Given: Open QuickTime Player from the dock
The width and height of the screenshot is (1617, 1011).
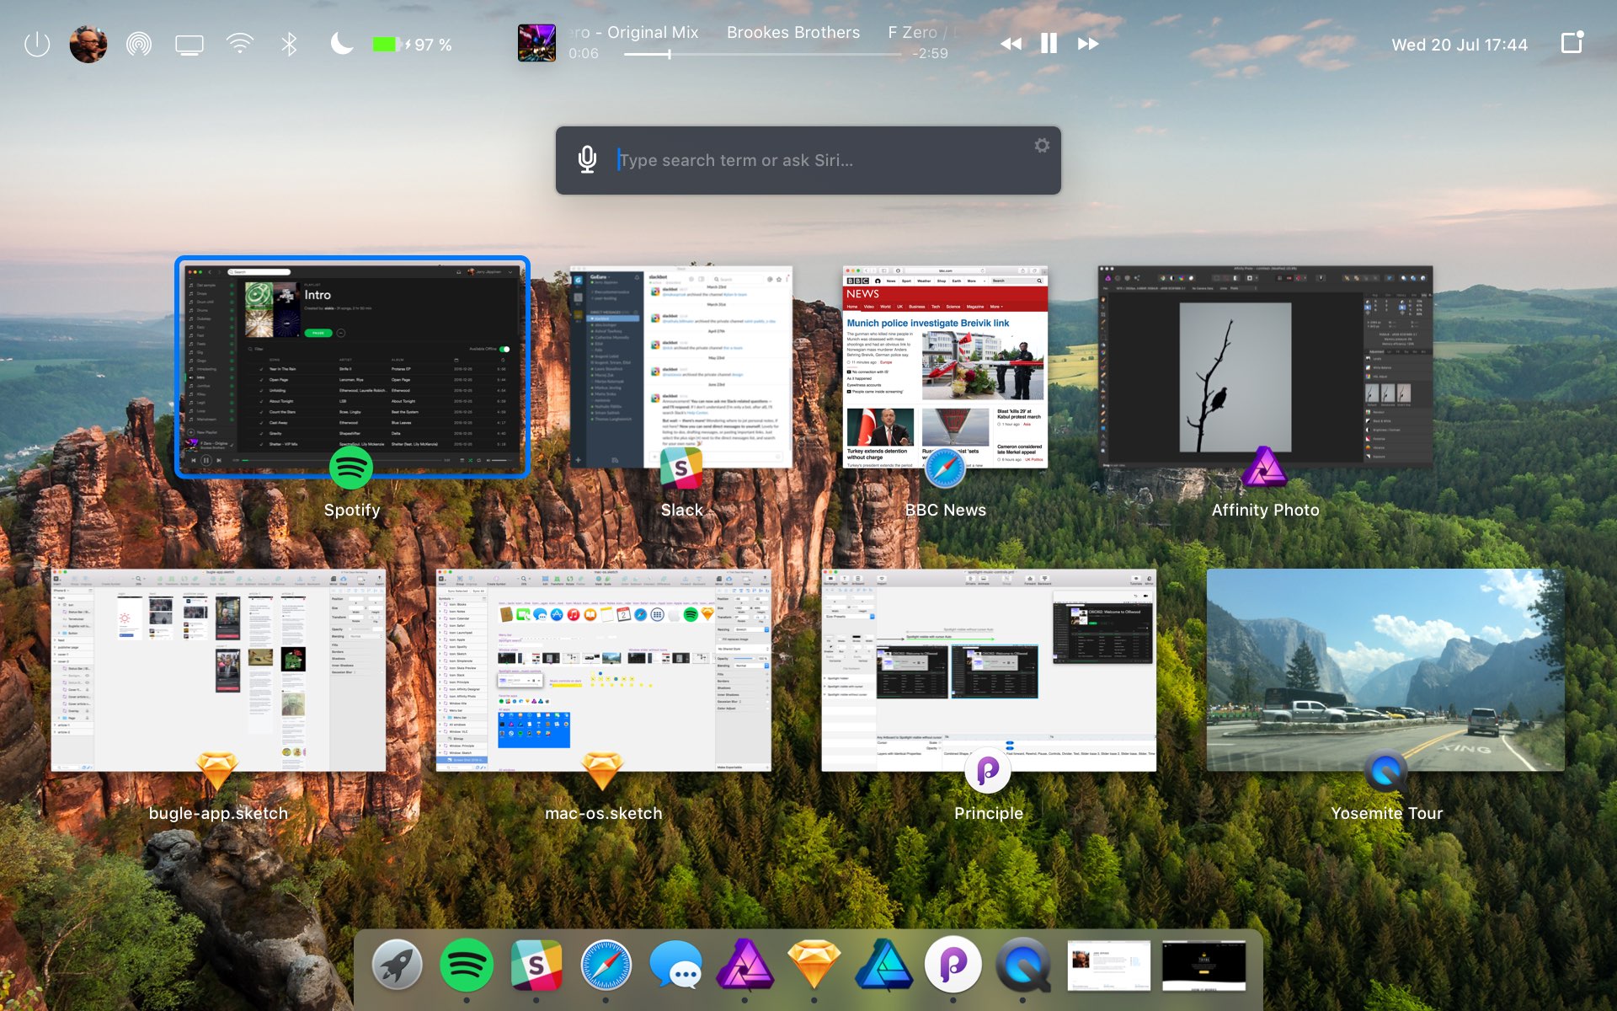Looking at the screenshot, I should [1022, 964].
